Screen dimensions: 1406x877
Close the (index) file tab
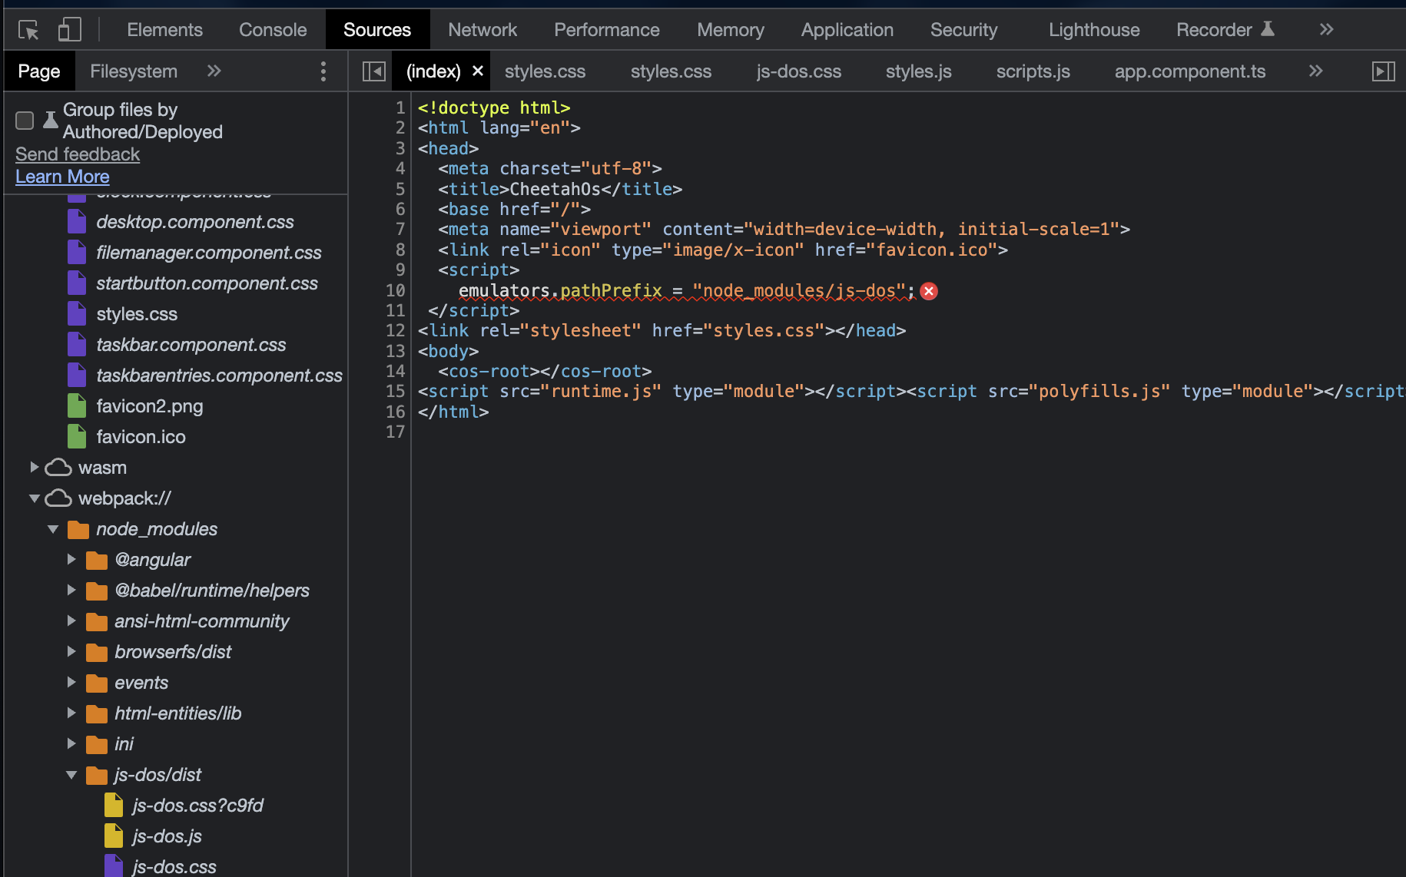coord(478,71)
